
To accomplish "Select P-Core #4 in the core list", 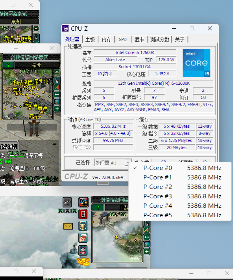I will 180,206.
